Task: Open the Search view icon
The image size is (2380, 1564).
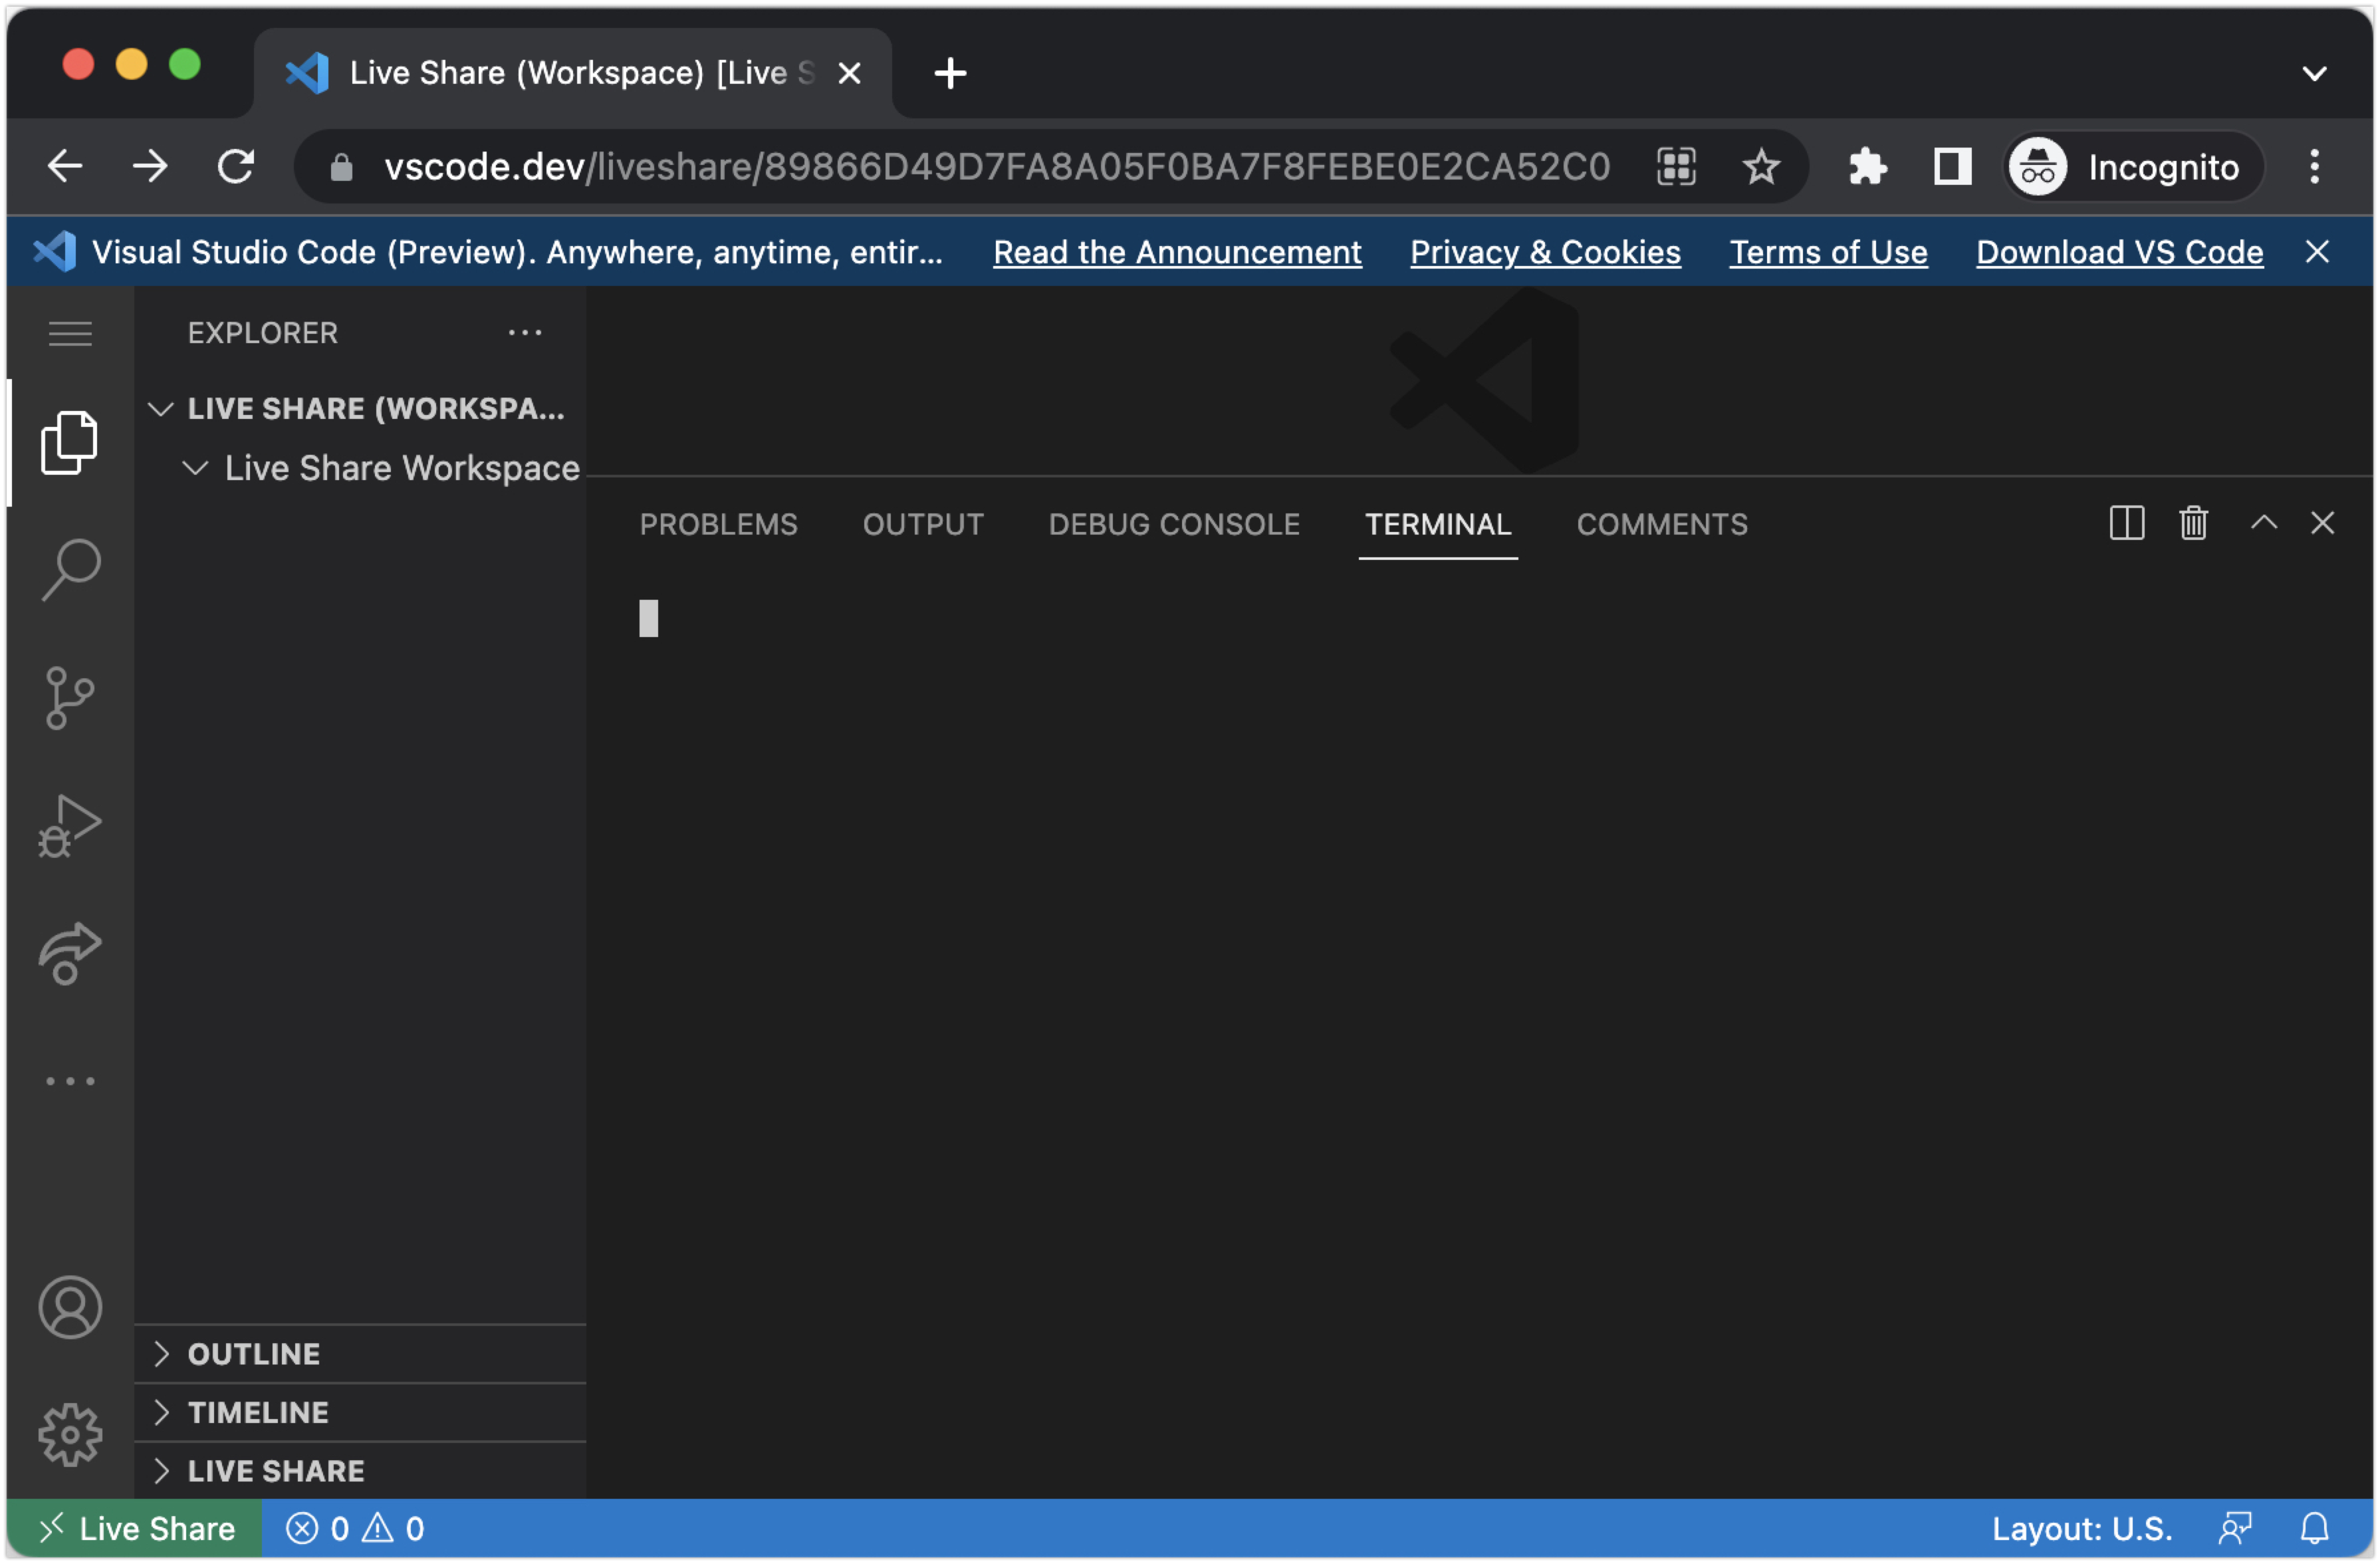Action: [70, 570]
